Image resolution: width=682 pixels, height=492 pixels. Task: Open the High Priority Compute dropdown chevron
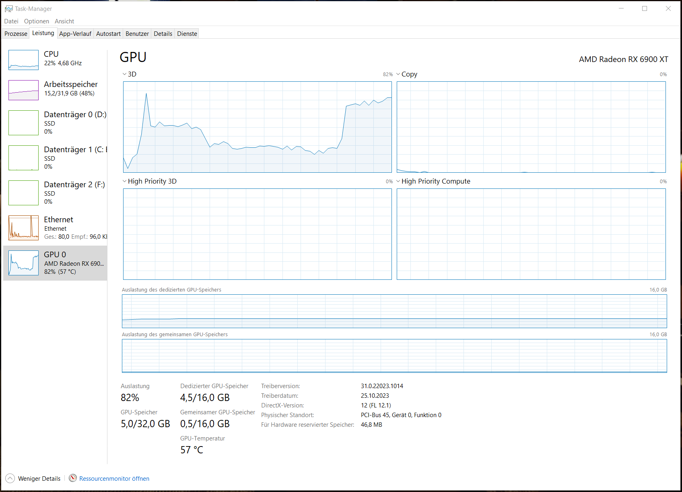[398, 181]
